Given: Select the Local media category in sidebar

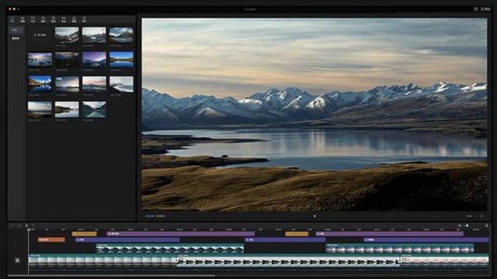Looking at the screenshot, I should point(16,30).
